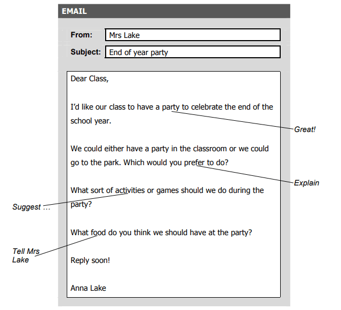The width and height of the screenshot is (341, 310).
Task: Click the "Dear Class," greeting line
Action: (x=89, y=79)
